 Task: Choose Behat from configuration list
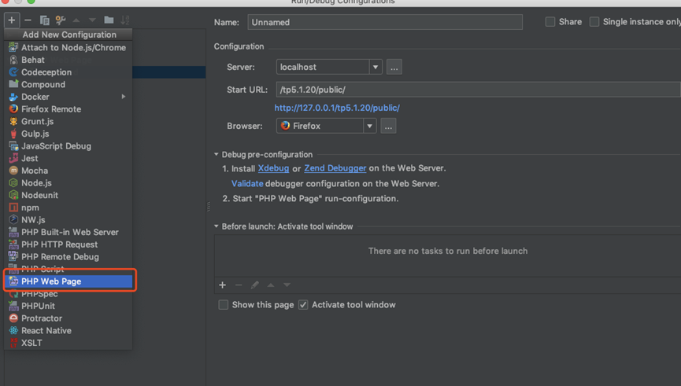[68, 60]
